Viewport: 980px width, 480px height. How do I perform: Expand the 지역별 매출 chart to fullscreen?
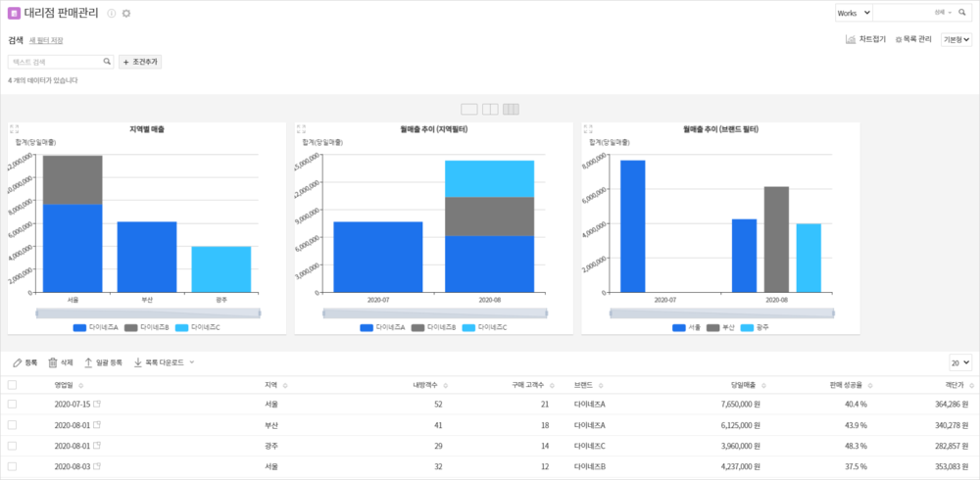coord(15,128)
